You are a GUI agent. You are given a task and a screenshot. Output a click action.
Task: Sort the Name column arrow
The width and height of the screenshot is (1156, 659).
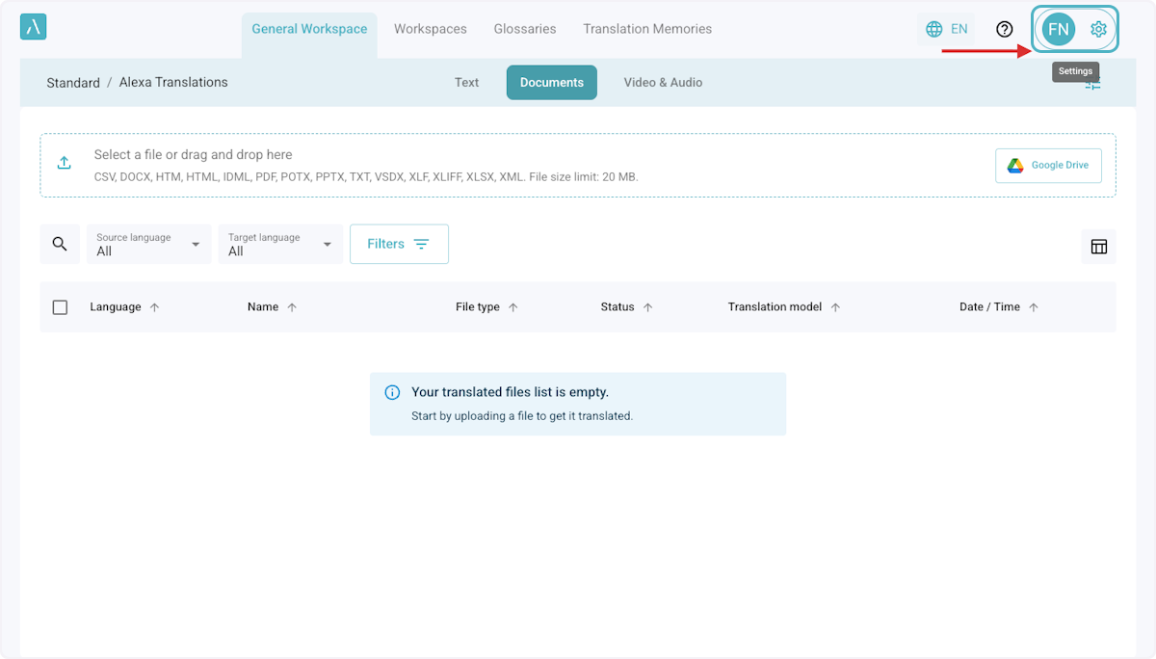(292, 307)
